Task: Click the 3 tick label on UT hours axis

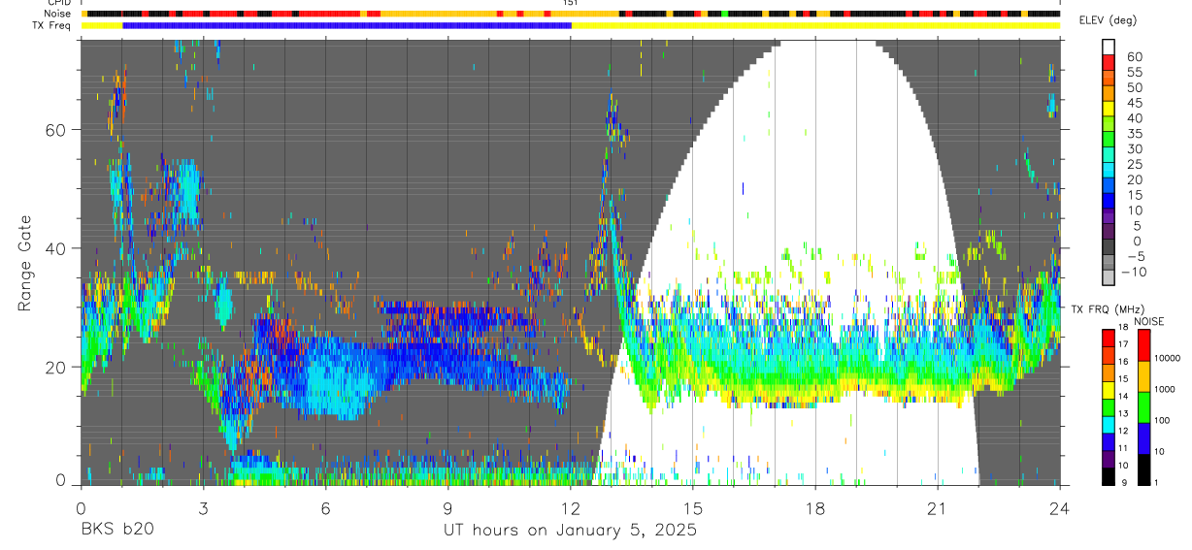Action: click(x=202, y=508)
